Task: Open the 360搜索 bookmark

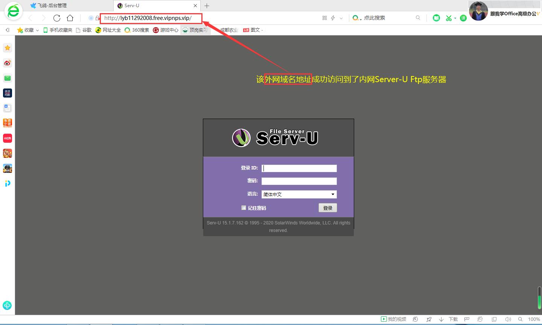Action: (x=137, y=30)
